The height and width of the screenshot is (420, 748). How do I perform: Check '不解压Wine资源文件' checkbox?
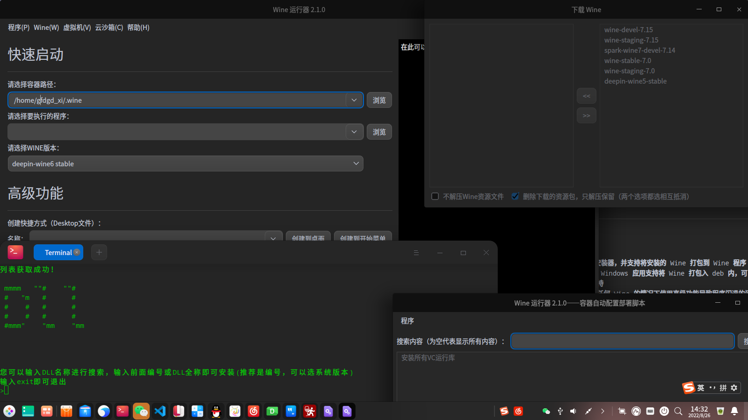(435, 196)
